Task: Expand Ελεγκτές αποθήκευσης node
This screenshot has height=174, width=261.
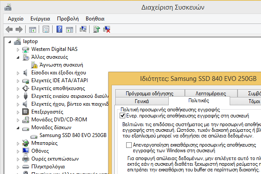Action: (18, 89)
